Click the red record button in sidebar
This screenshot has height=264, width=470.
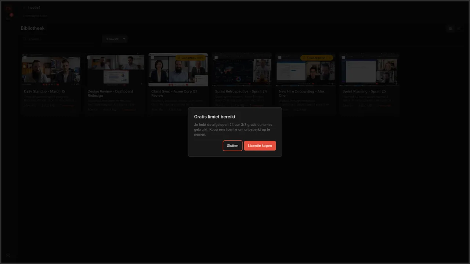11,15
